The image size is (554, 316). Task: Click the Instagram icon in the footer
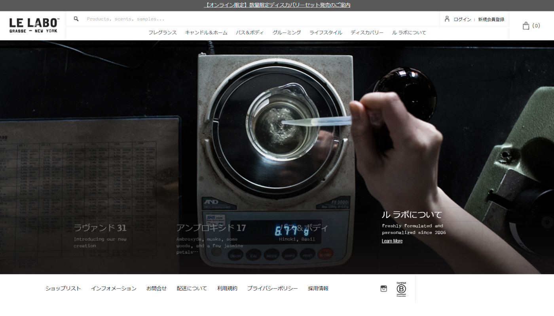(383, 288)
